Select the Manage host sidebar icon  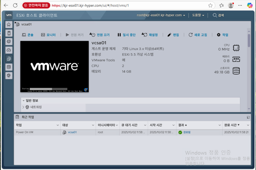[9, 33]
